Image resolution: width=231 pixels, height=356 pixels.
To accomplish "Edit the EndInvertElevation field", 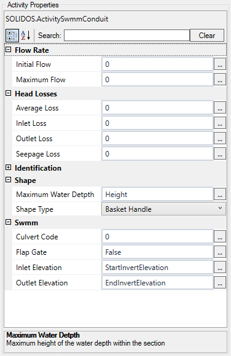I will point(157,283).
